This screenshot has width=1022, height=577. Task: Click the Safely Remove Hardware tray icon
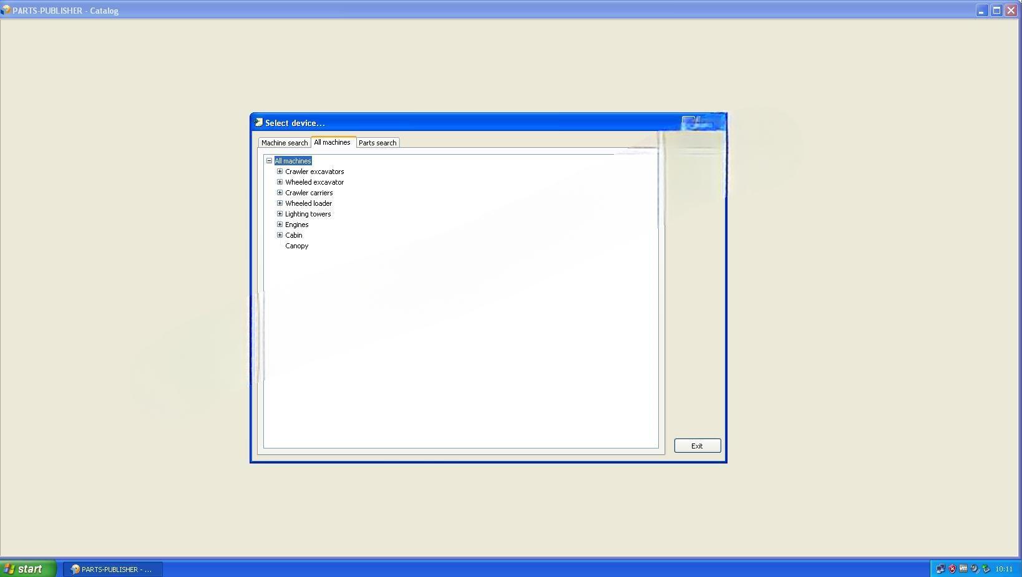click(x=986, y=569)
